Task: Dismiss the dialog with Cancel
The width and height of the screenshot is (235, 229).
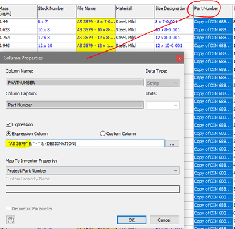Action: (x=164, y=220)
